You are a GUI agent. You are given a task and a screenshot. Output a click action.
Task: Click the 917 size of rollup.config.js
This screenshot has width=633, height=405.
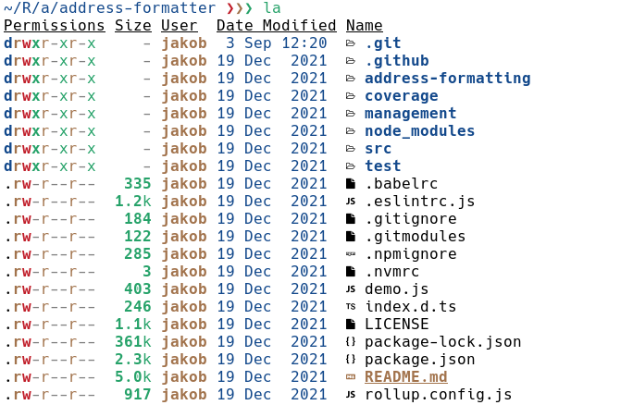(137, 395)
